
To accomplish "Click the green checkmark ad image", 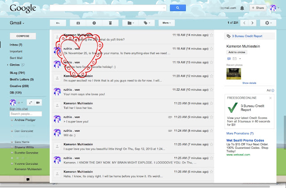I will 233,108.
